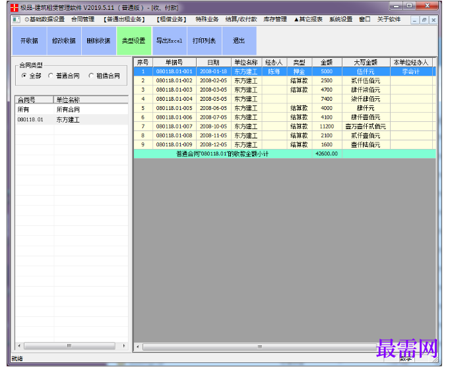Open the 关于软件 menu
The width and height of the screenshot is (450, 369).
pyautogui.click(x=389, y=20)
